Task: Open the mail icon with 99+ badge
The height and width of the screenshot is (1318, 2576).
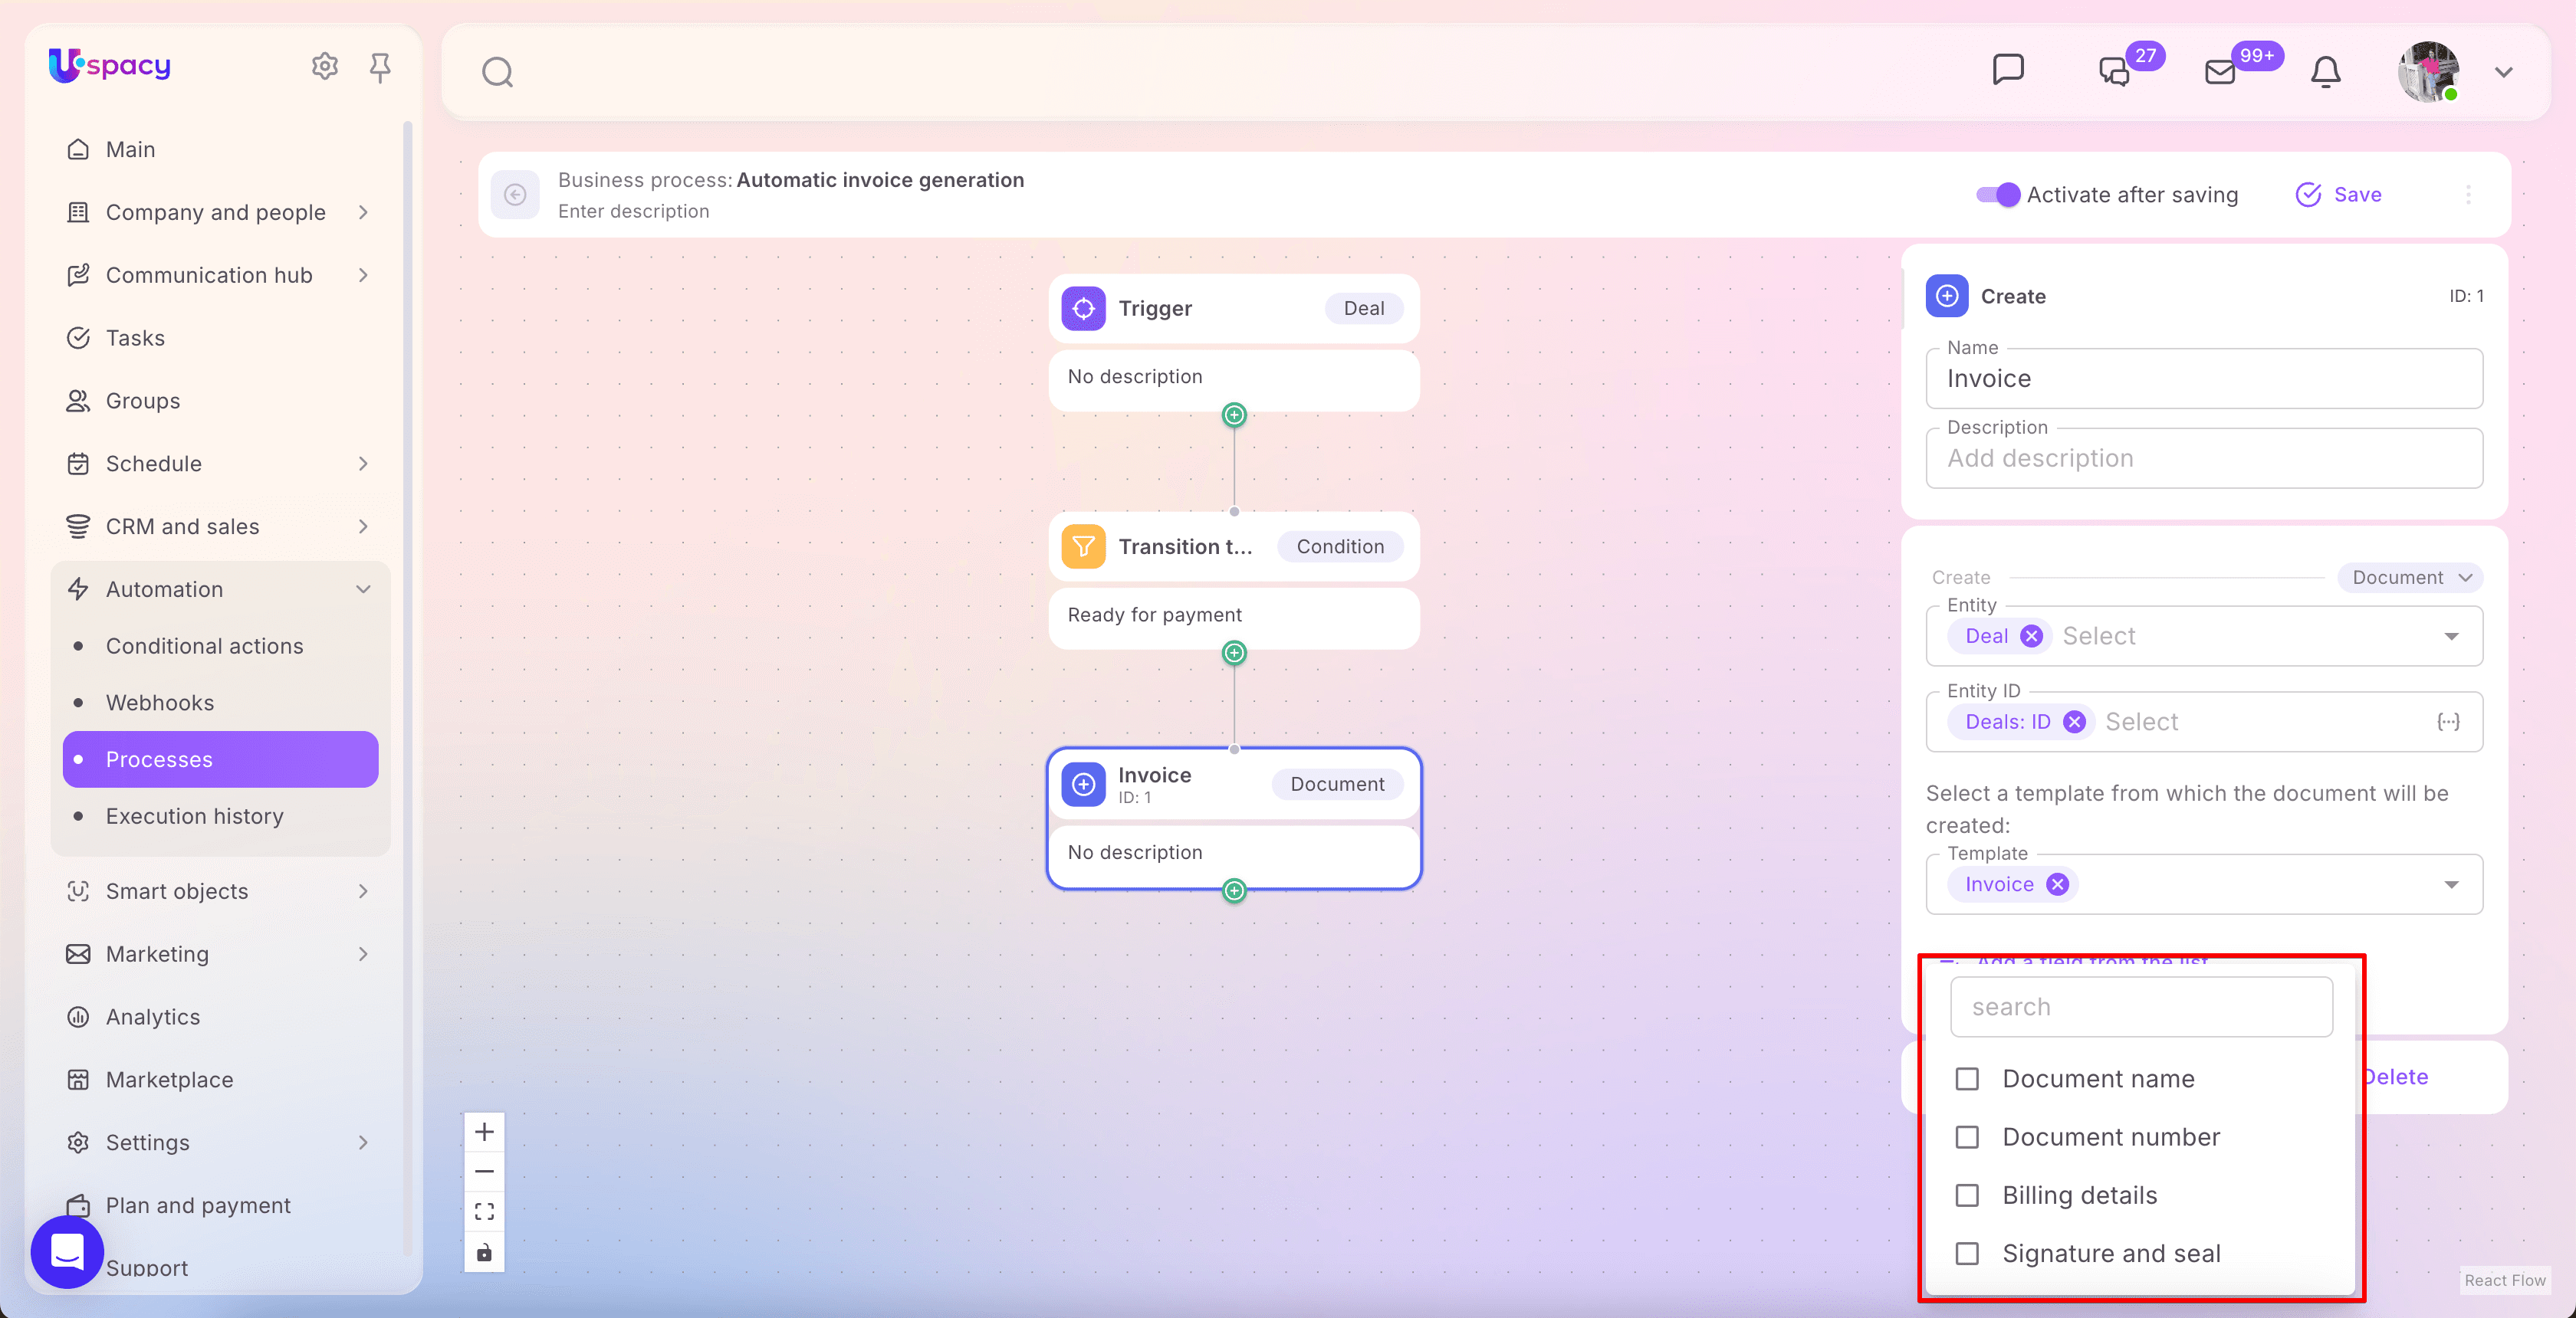Action: pyautogui.click(x=2220, y=72)
